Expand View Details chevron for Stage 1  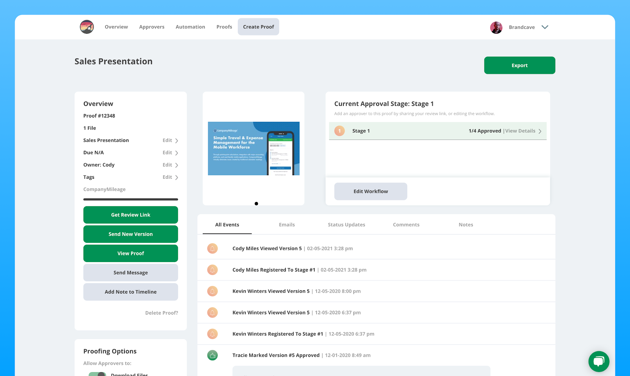point(540,131)
